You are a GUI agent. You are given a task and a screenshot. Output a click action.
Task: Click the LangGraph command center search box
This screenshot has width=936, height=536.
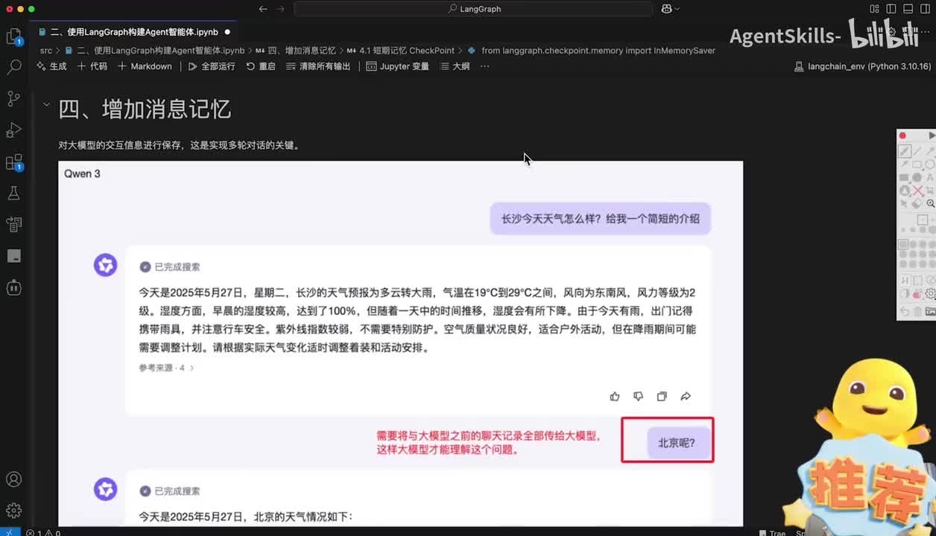[473, 9]
